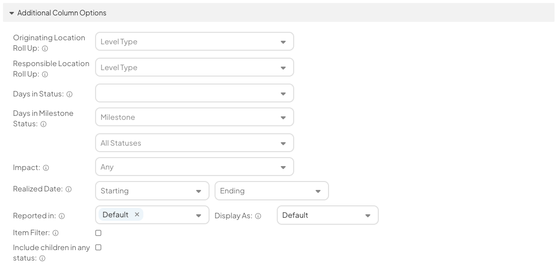Viewport: 557px width, 269px height.
Task: Click info icon beside Originating Location Roll Up
Action: (45, 49)
